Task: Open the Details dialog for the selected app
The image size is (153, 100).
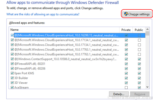Action: [x=119, y=94]
